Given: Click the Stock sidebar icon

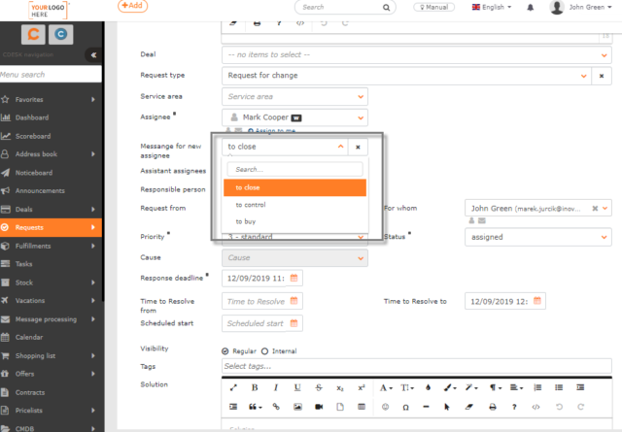Looking at the screenshot, I should click(x=5, y=282).
